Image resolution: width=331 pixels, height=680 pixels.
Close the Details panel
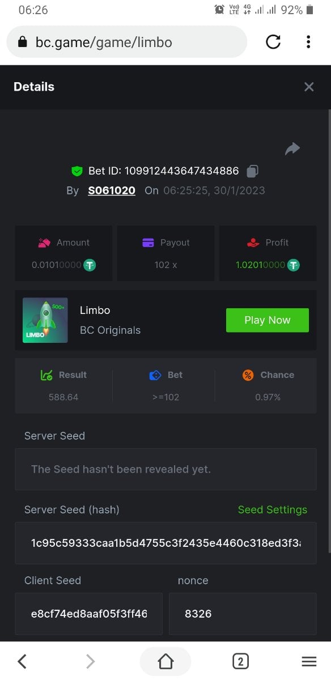pos(309,87)
